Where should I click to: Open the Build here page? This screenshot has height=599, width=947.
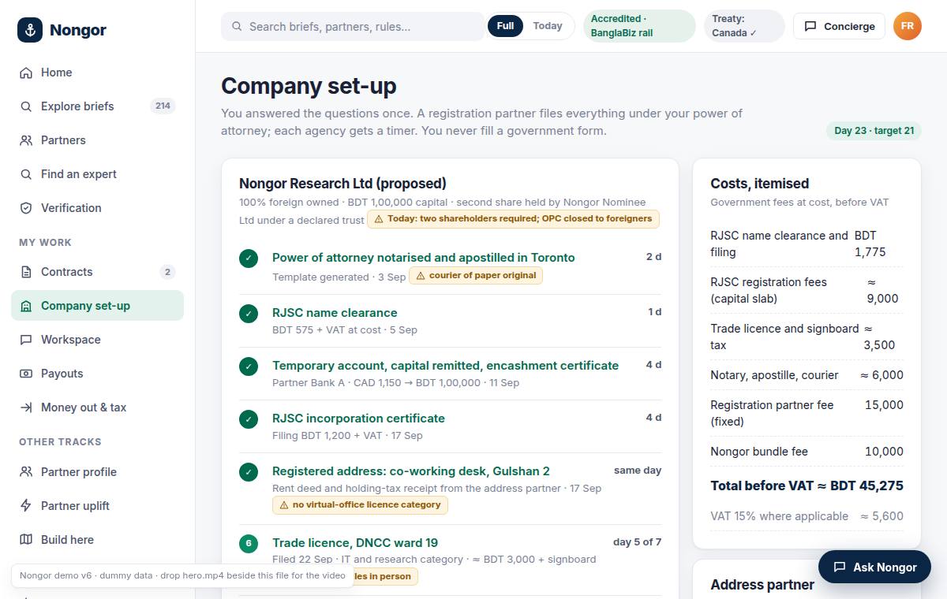(x=97, y=540)
